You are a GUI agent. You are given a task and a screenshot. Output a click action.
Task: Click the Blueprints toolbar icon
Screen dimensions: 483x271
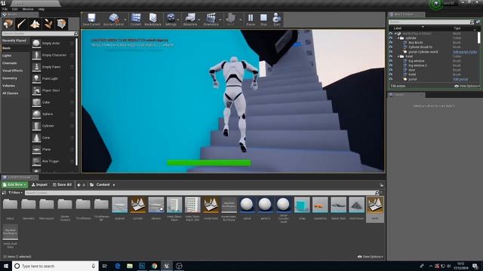[x=190, y=20]
